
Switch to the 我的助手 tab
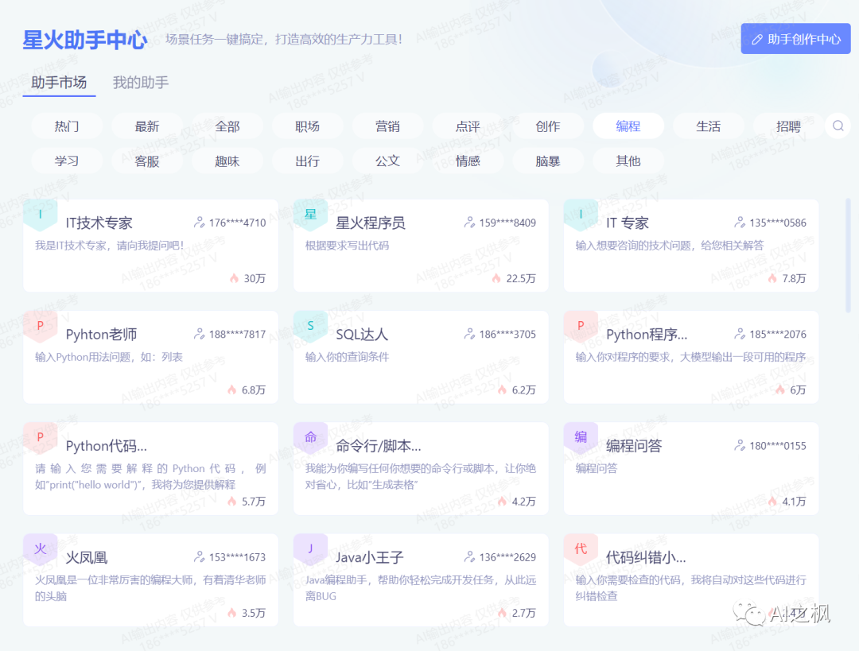(x=140, y=83)
